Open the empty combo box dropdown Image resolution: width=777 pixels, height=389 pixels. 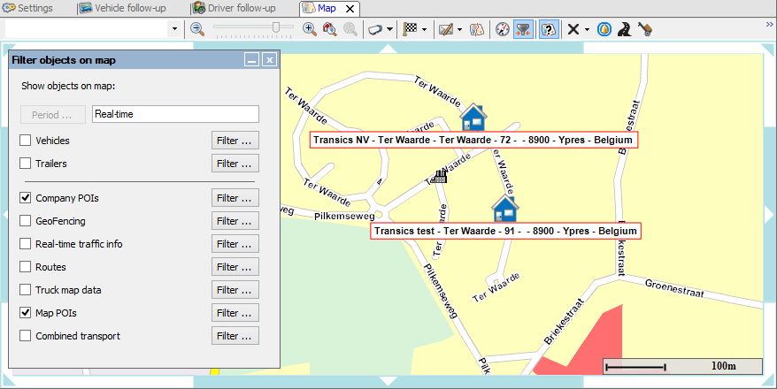[174, 29]
